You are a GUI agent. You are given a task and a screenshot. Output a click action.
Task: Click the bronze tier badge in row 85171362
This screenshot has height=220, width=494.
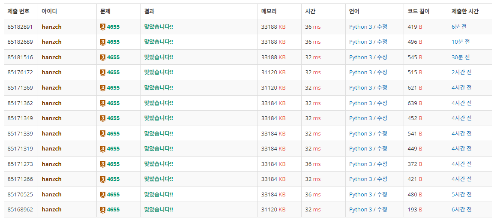[x=103, y=103]
